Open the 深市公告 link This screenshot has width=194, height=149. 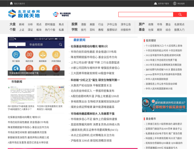point(126,24)
